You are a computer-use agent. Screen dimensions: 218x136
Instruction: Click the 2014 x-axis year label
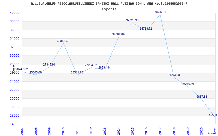[x=119, y=131]
